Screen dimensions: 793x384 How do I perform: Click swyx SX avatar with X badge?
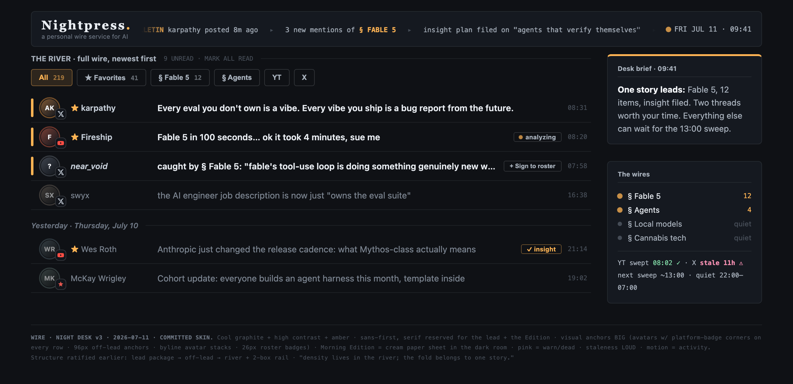50,195
